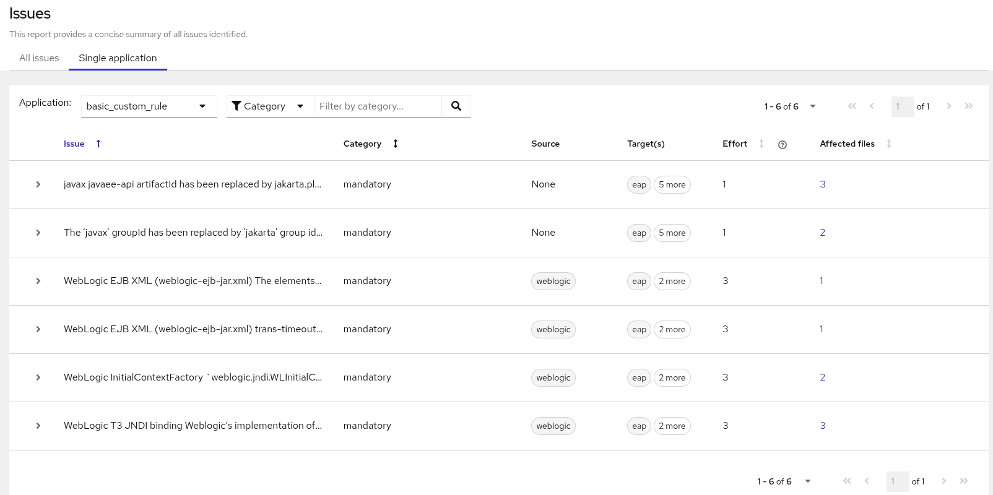Select the Single application tab
Screen dimensions: 993x495
coord(118,58)
